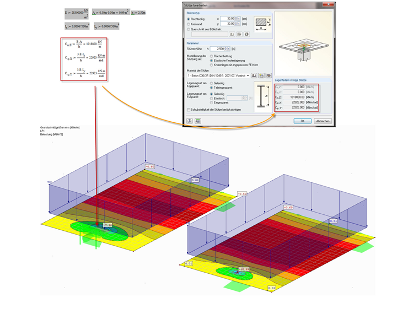The width and height of the screenshot is (419, 314).
Task: Open the x dimension dropdown arrow
Action: click(239, 19)
